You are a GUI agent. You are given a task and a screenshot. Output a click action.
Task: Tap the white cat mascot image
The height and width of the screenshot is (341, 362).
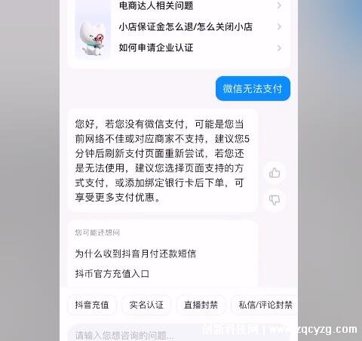[92, 38]
